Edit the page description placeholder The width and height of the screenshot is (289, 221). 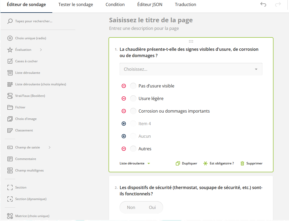(x=144, y=28)
